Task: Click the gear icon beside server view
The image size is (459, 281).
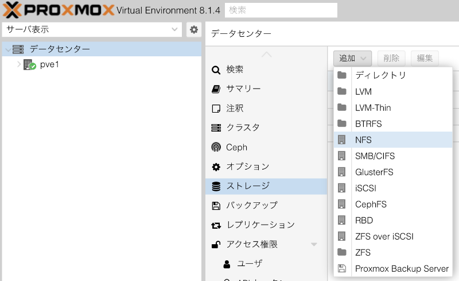Action: [194, 29]
